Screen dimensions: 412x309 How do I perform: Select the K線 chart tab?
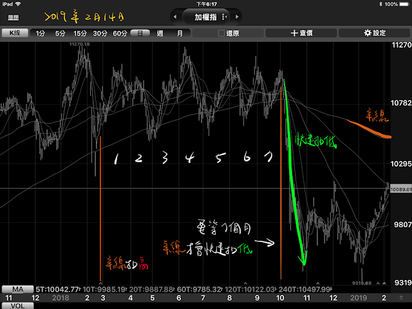(x=15, y=33)
